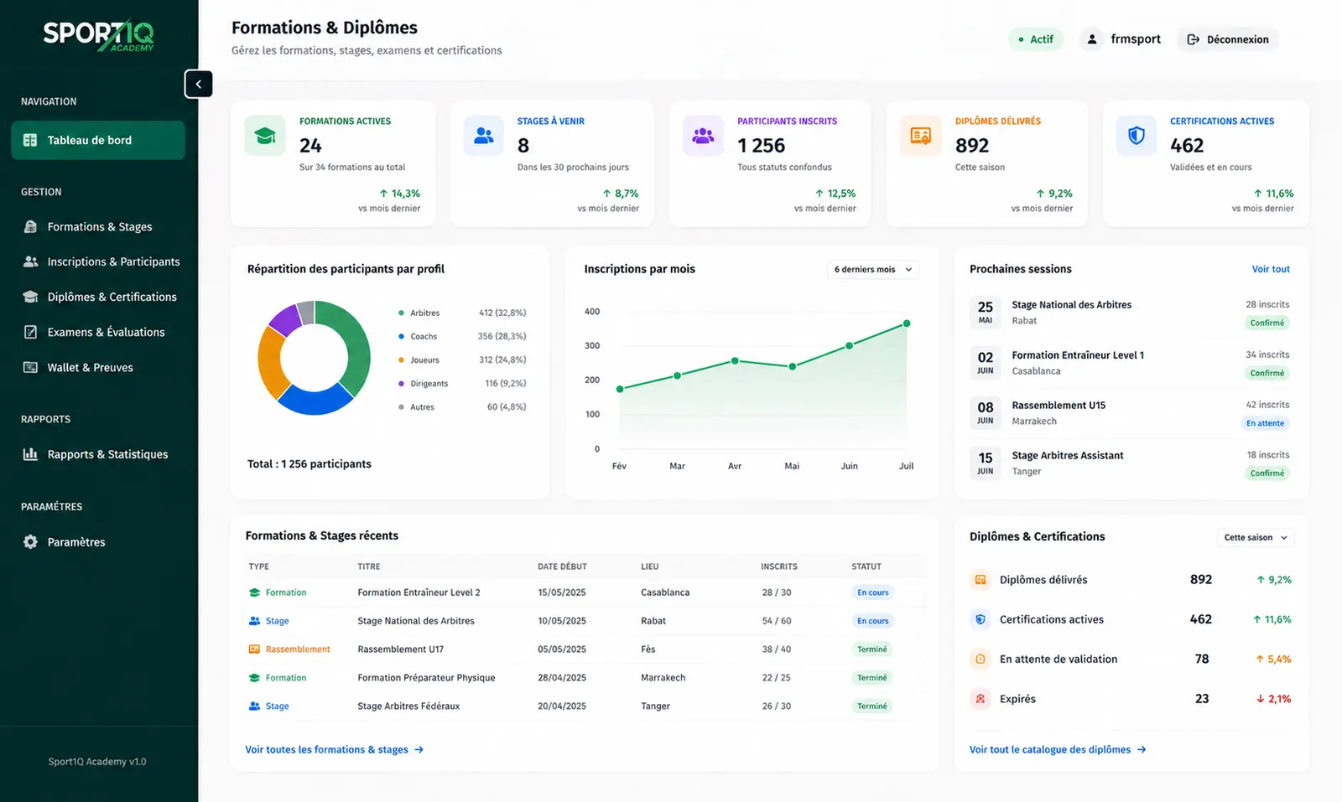Click the Paramètres gear icon in sidebar
Screen dimensions: 1342x802
click(x=30, y=542)
